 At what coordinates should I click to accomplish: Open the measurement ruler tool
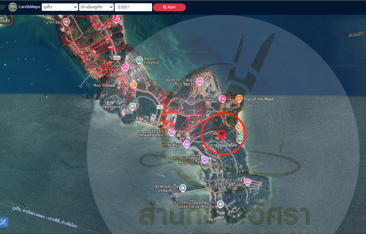[4, 222]
